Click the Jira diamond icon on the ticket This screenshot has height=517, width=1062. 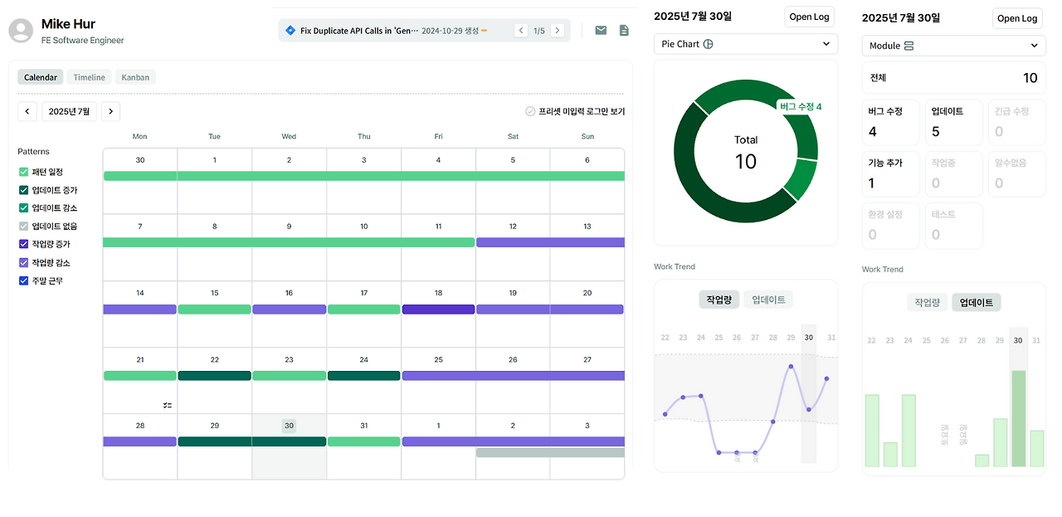[290, 30]
